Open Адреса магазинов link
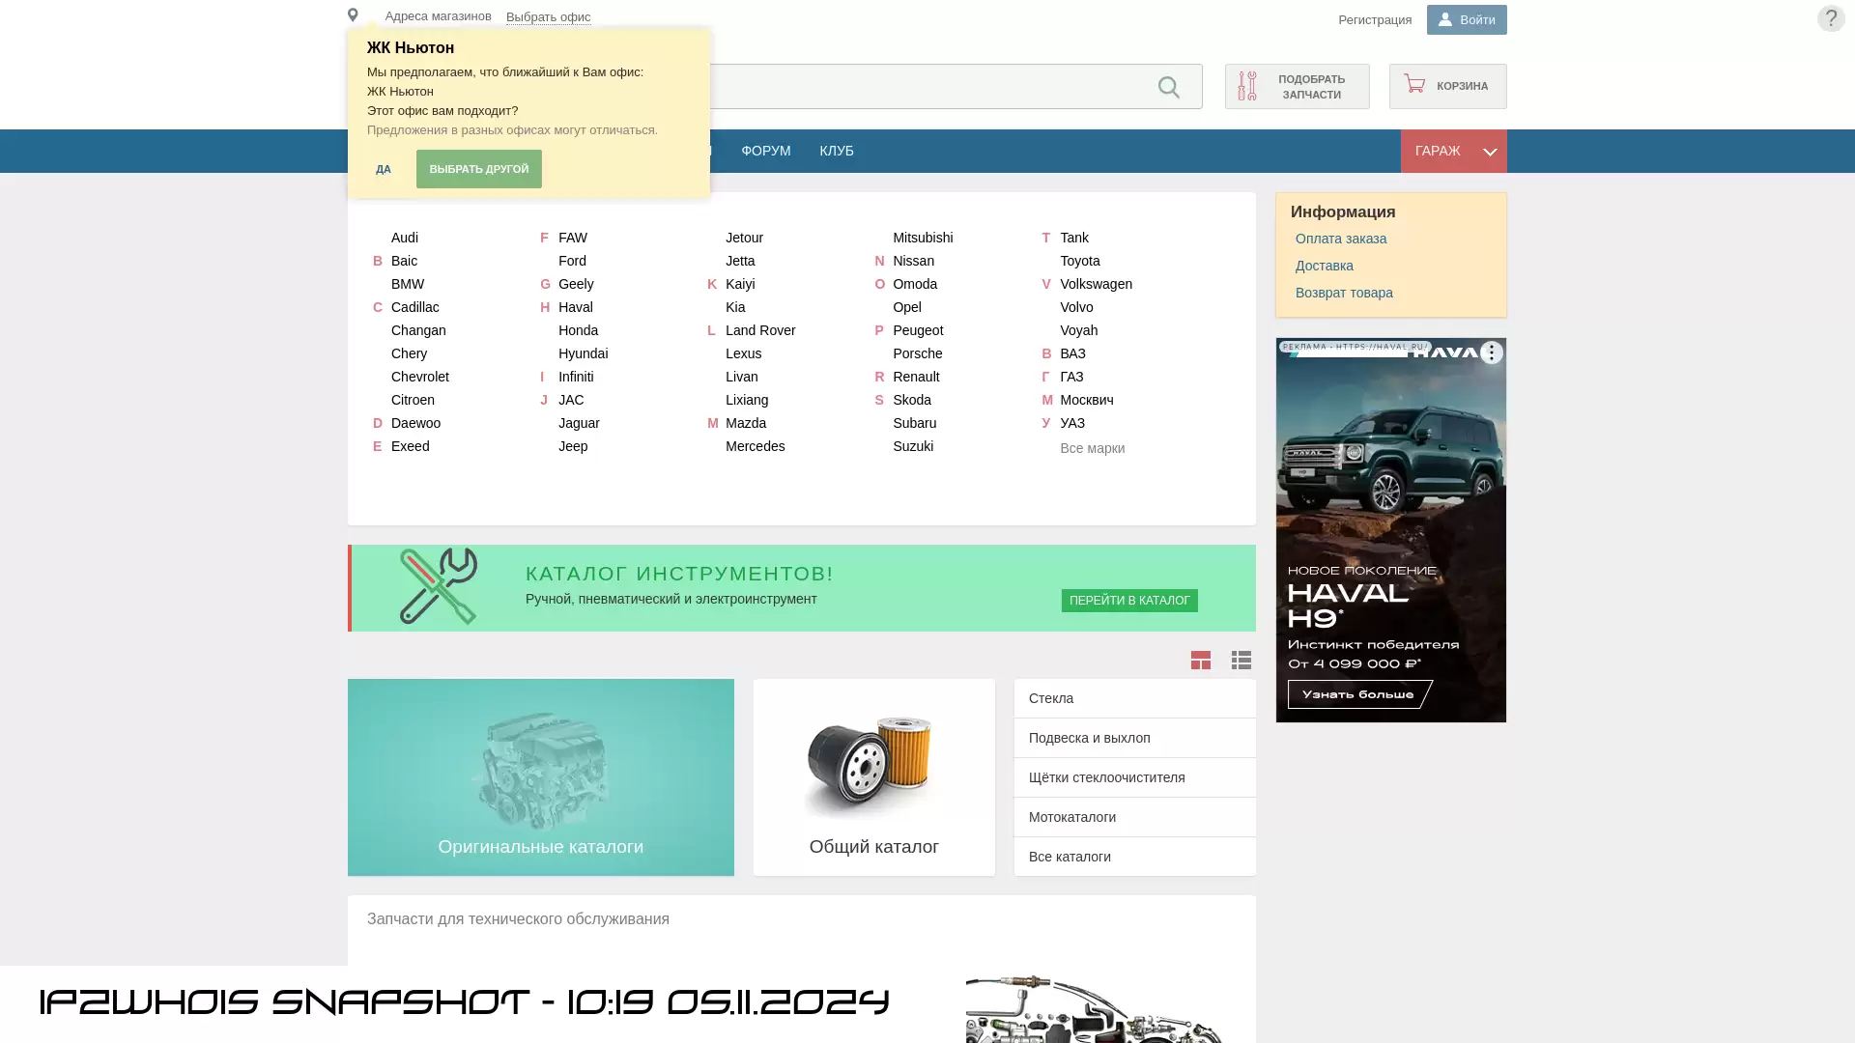Image resolution: width=1855 pixels, height=1043 pixels. pos(439,16)
